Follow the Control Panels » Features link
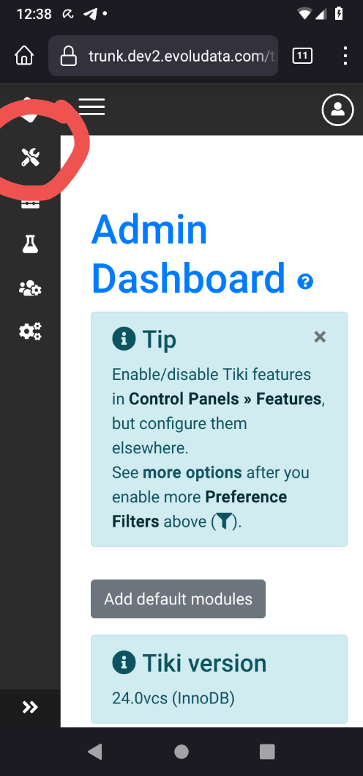Image resolution: width=363 pixels, height=776 pixels. pos(225,399)
